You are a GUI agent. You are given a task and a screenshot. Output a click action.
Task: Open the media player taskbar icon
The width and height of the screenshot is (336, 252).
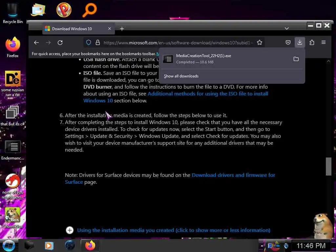click(x=49, y=245)
